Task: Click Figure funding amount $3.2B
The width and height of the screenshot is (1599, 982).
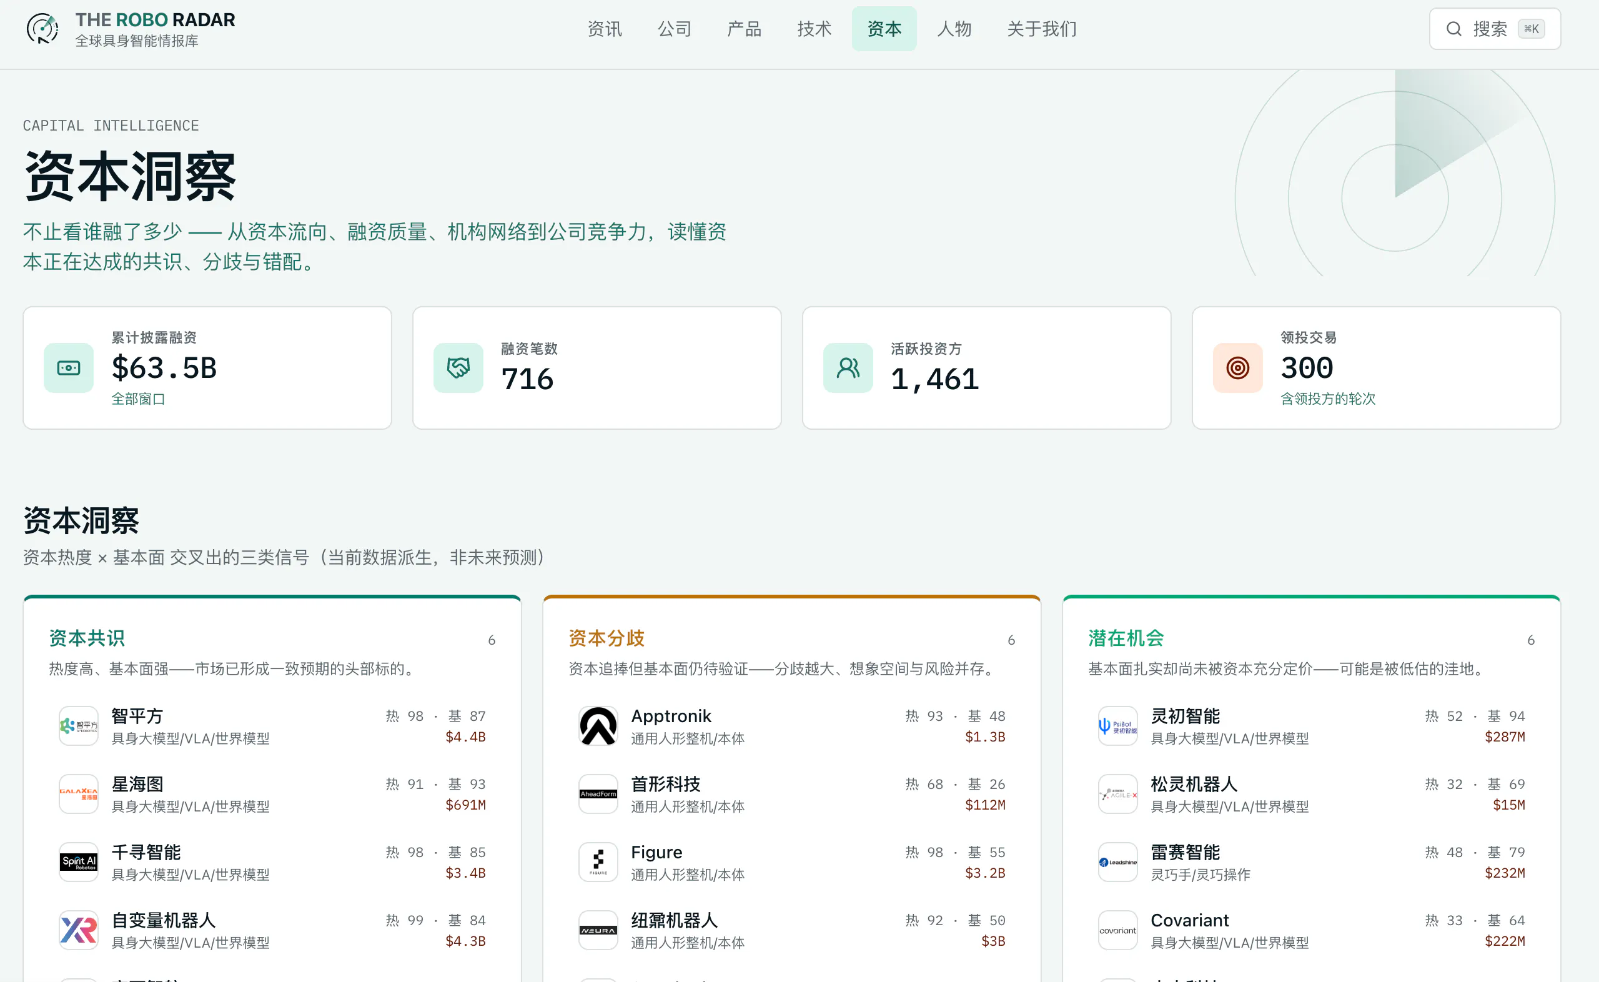Action: coord(985,873)
